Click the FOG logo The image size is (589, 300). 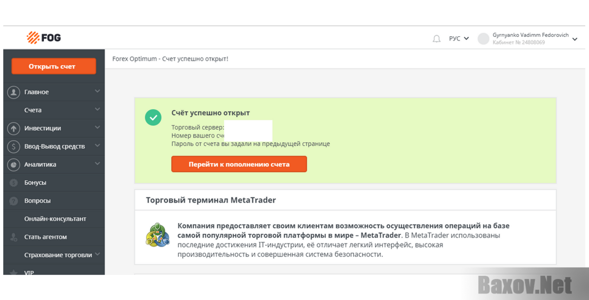(44, 38)
